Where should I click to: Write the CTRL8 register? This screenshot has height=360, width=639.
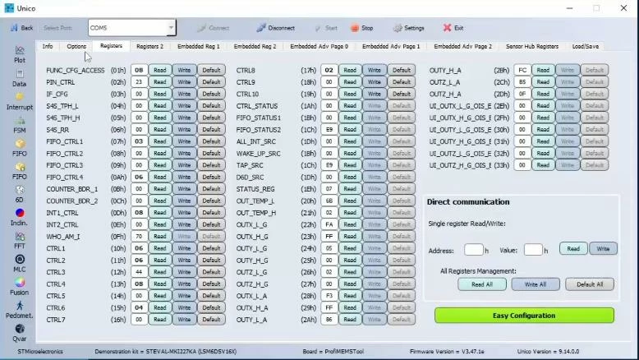tap(374, 70)
